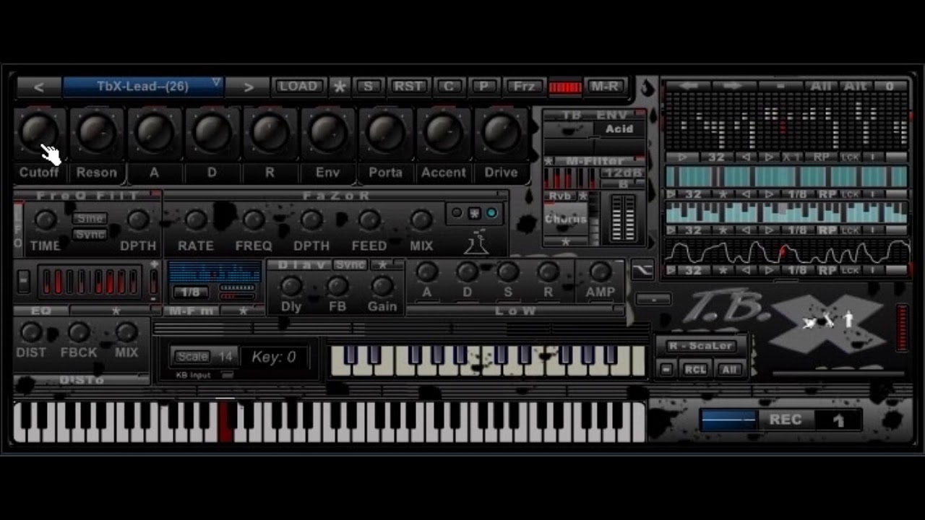Click the star next to the M-Fm tab
Viewport: 925px width, 520px height.
(244, 311)
